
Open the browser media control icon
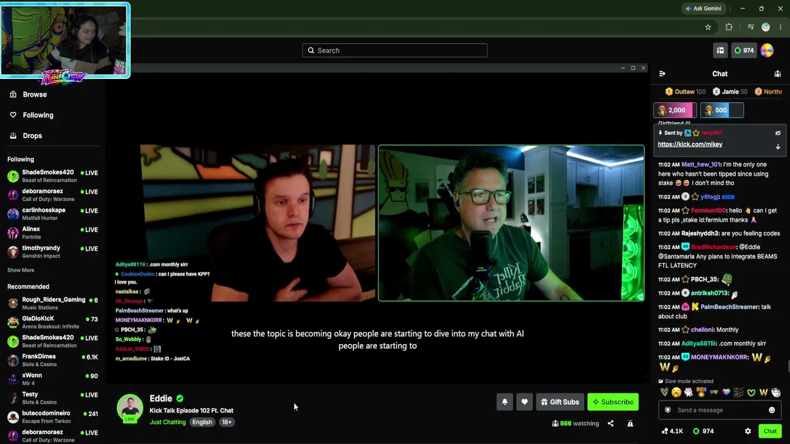[750, 27]
